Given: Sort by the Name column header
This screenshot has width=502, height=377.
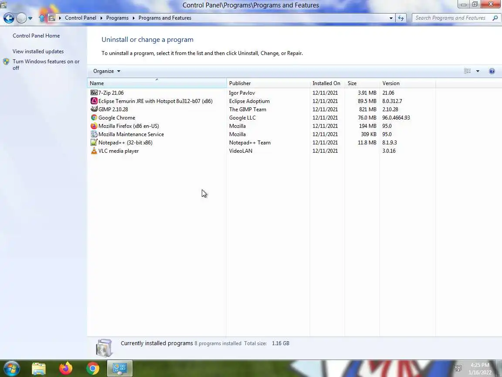Looking at the screenshot, I should tap(157, 83).
